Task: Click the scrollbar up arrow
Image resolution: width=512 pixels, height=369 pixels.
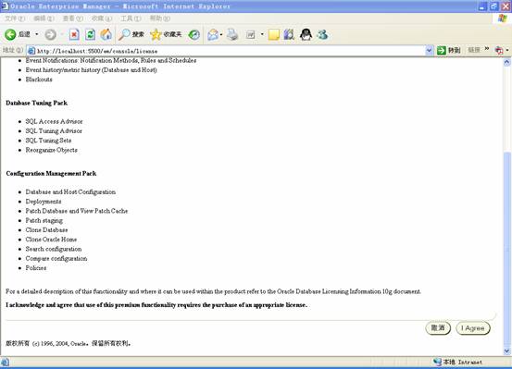Action: 506,62
